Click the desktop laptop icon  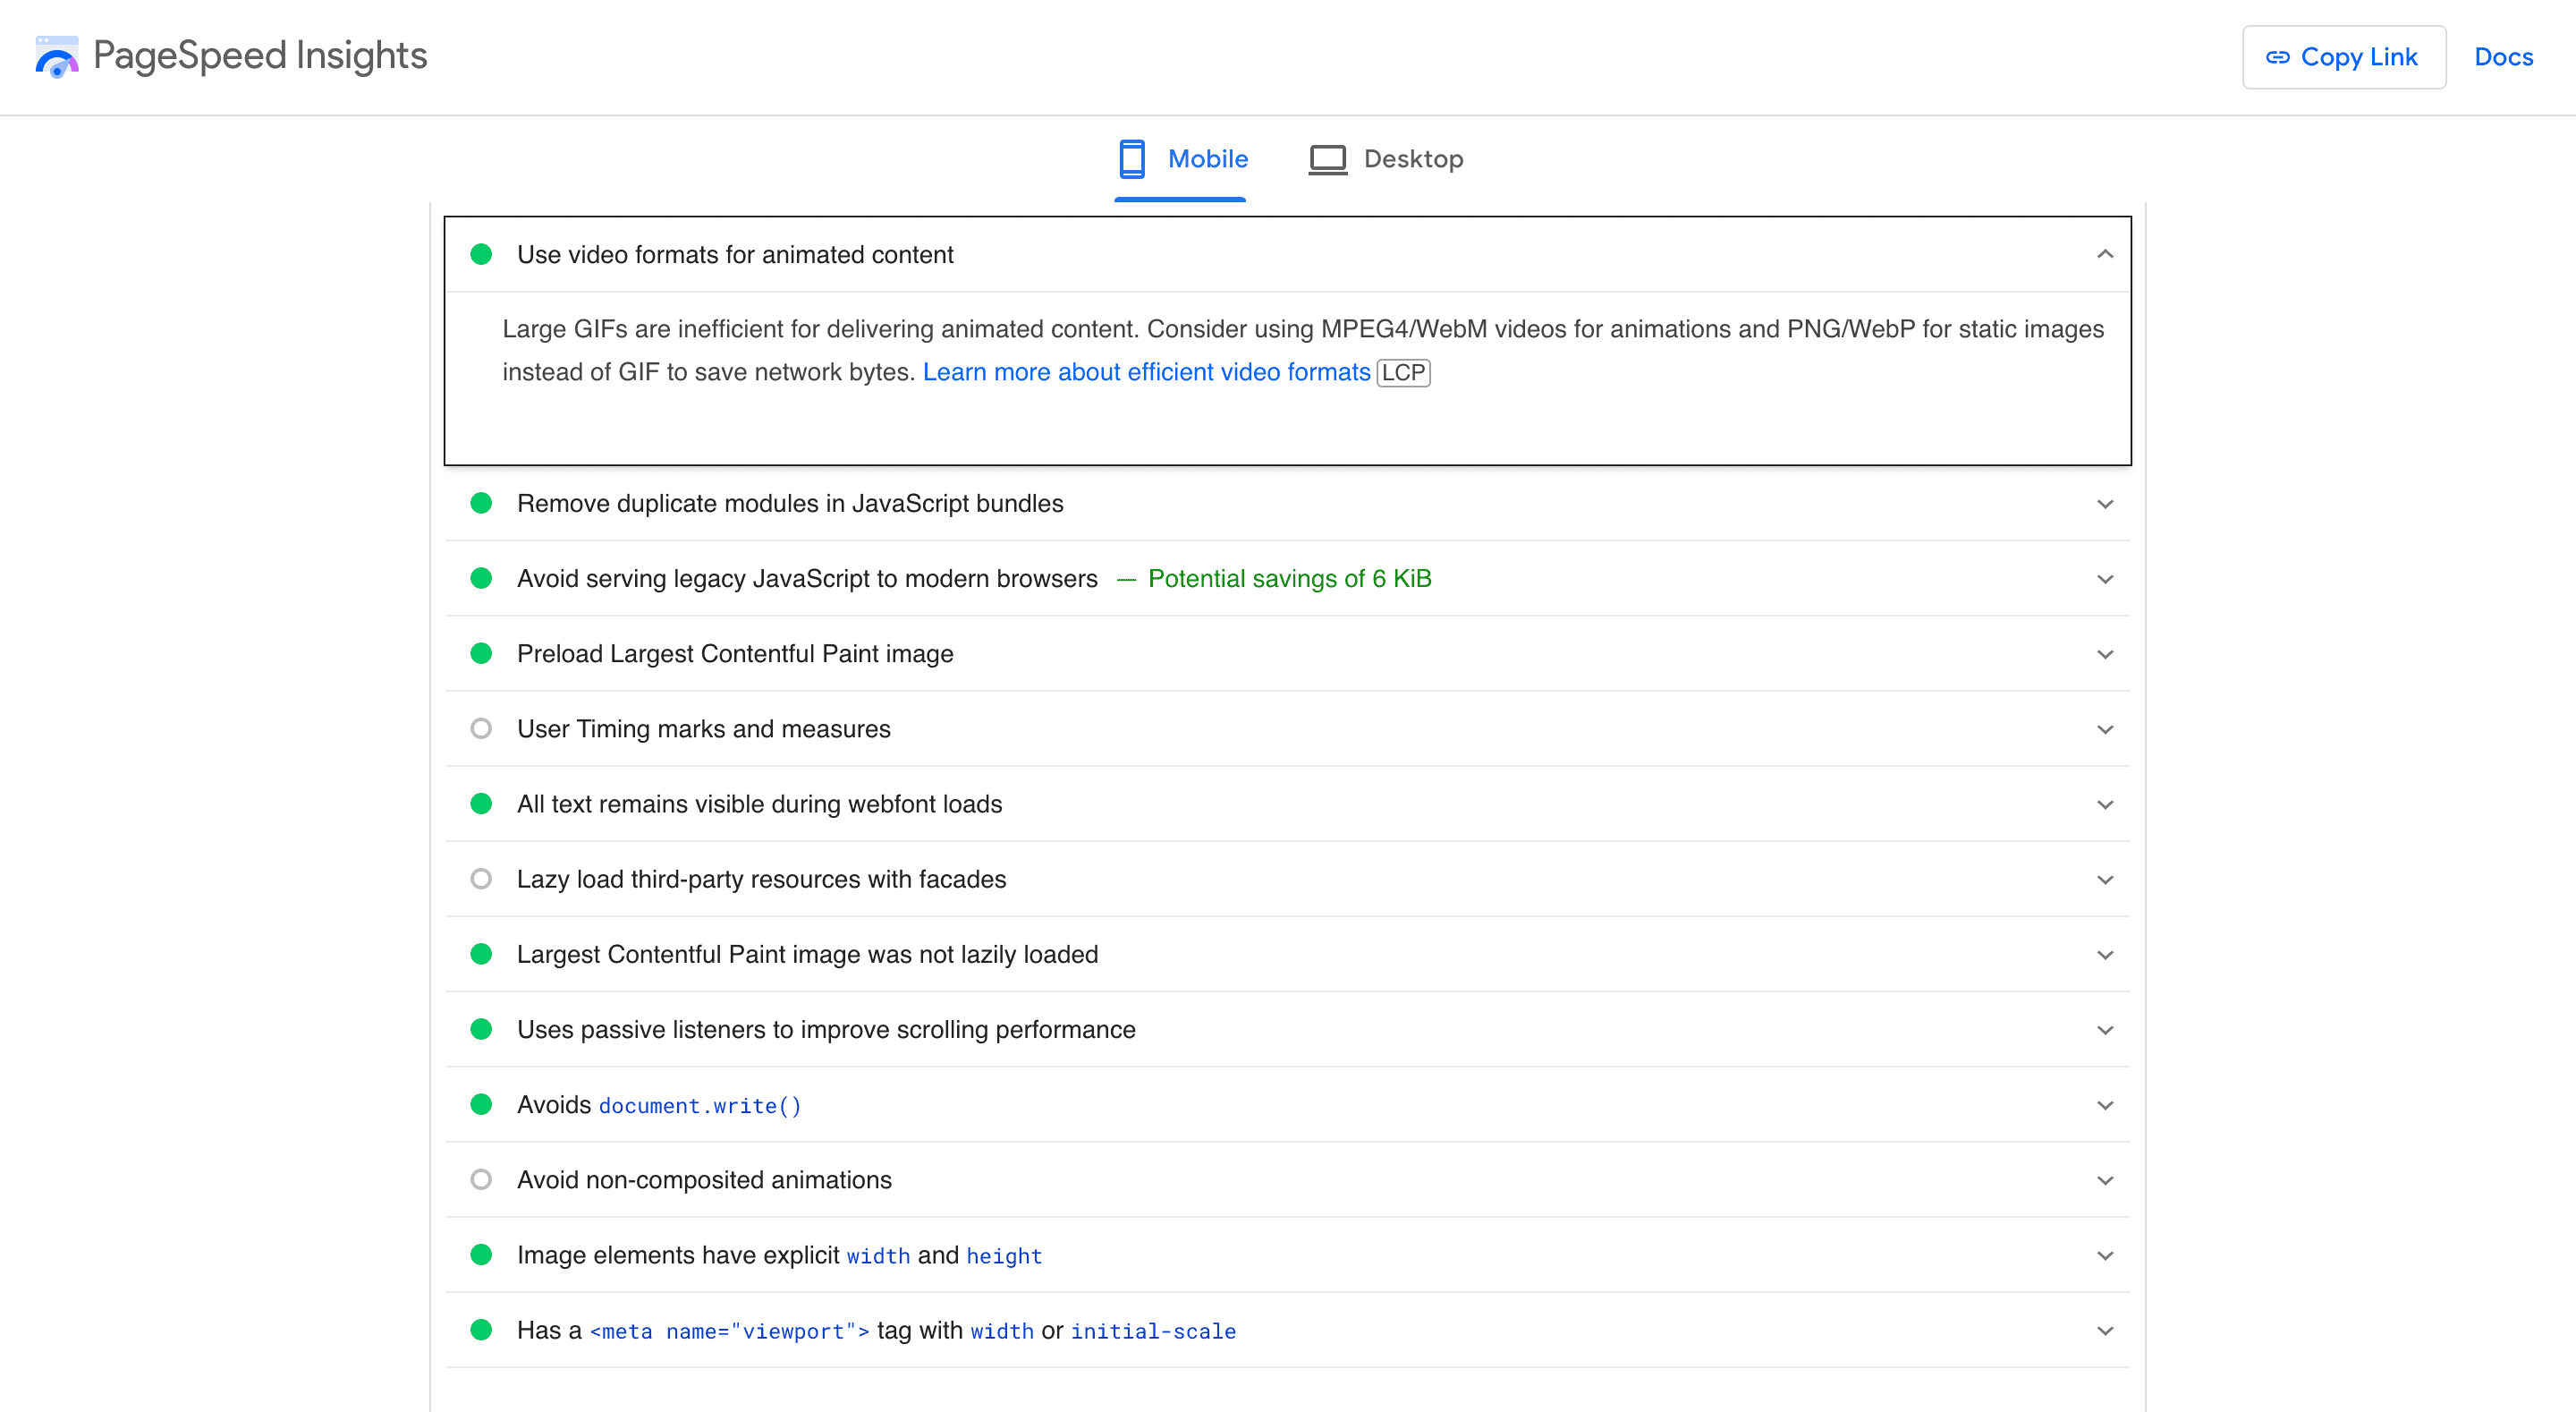click(x=1327, y=159)
